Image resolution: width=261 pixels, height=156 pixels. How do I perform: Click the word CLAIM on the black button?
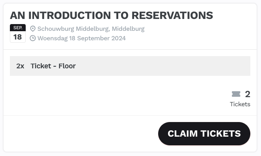[x=182, y=133]
